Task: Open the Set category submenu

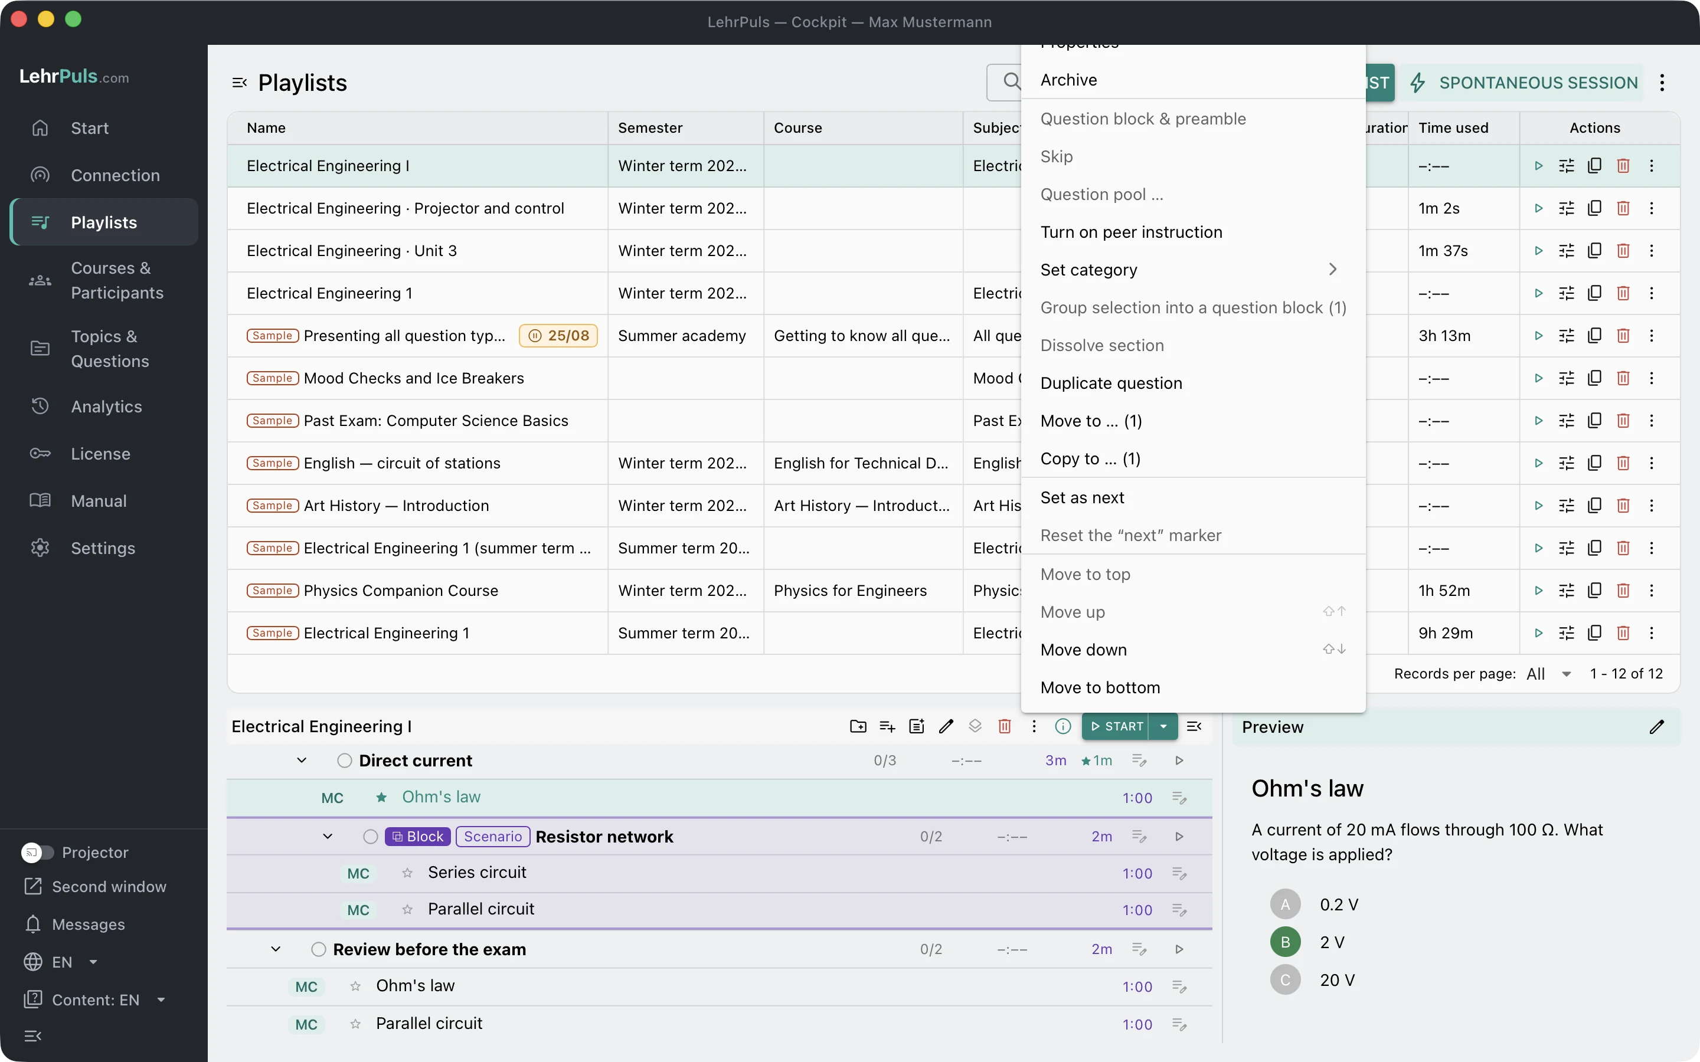Action: pyautogui.click(x=1193, y=270)
